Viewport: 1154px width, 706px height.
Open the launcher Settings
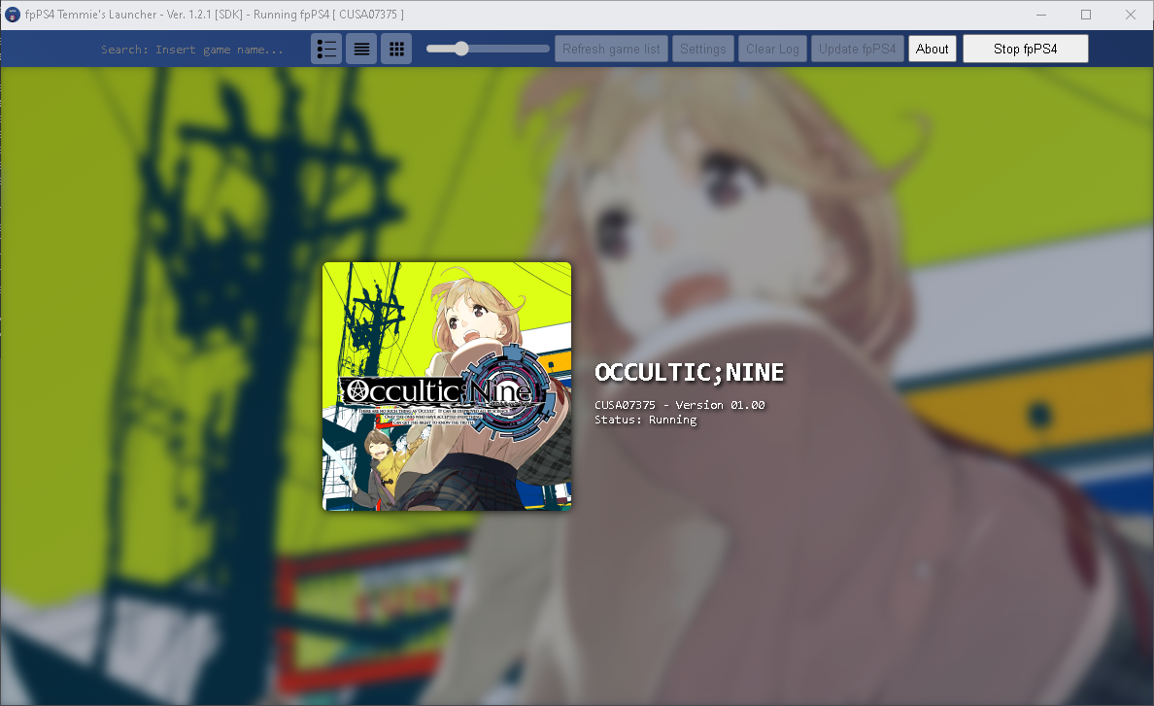point(703,48)
